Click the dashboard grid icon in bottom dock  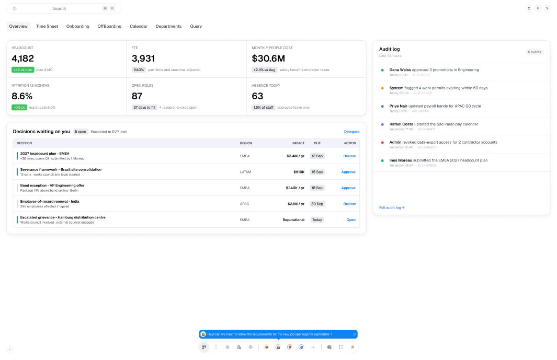pyautogui.click(x=204, y=347)
